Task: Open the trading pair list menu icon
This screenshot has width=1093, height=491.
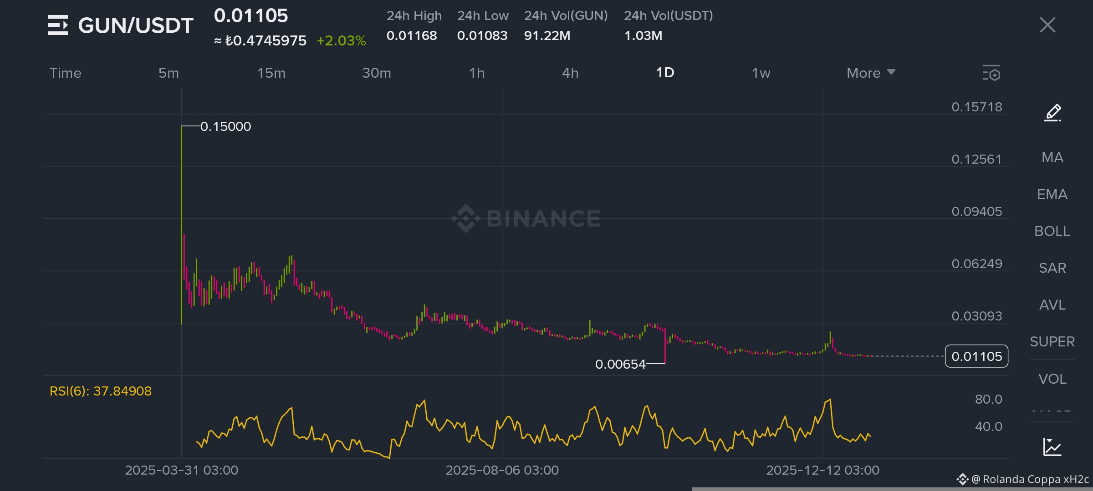Action: [58, 25]
